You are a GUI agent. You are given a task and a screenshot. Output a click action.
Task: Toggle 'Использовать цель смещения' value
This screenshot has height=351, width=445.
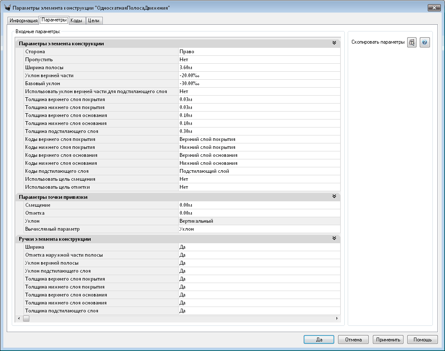pos(259,179)
